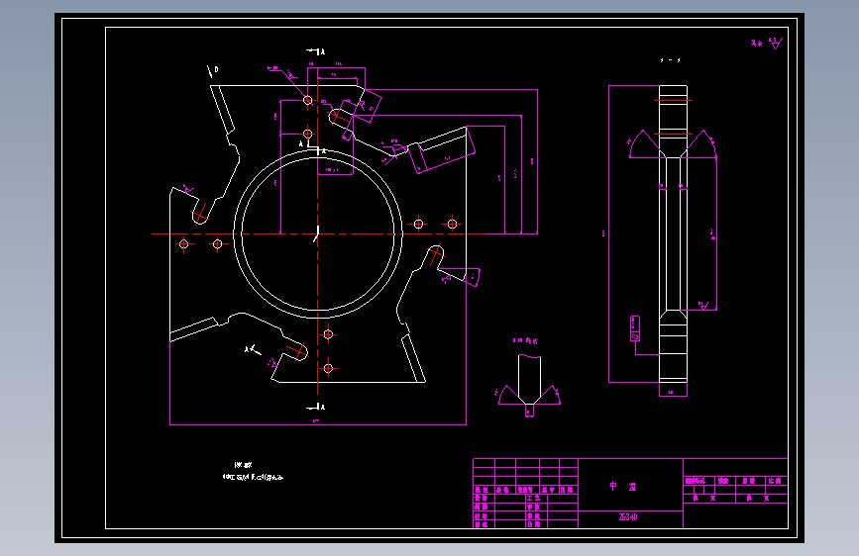Click the section arrow A above the plate
Viewport: 859px width, 556px height.
[316, 51]
